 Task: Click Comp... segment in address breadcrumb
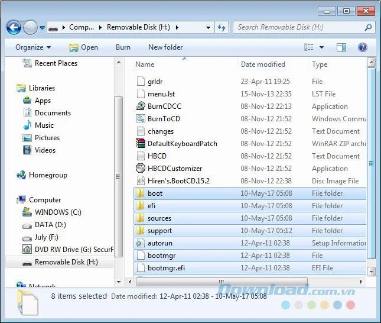click(x=82, y=27)
